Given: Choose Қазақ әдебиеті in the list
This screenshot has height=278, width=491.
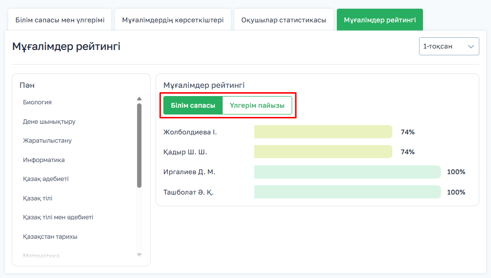Looking at the screenshot, I should 46,179.
